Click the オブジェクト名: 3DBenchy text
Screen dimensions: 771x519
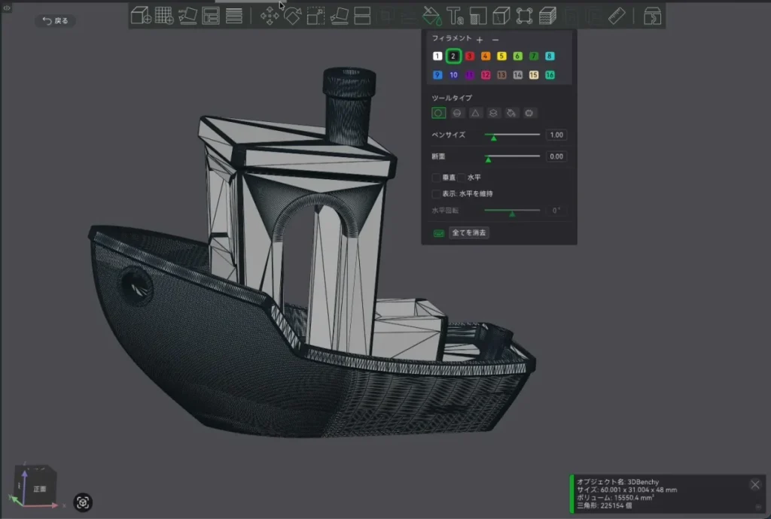pyautogui.click(x=617, y=481)
